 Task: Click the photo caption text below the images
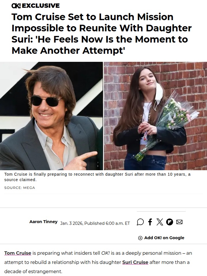tap(97, 177)
